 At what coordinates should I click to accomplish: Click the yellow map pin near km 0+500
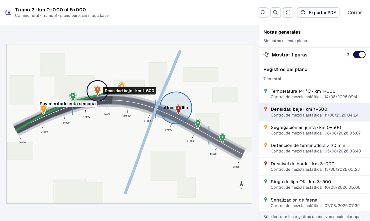click(x=43, y=109)
